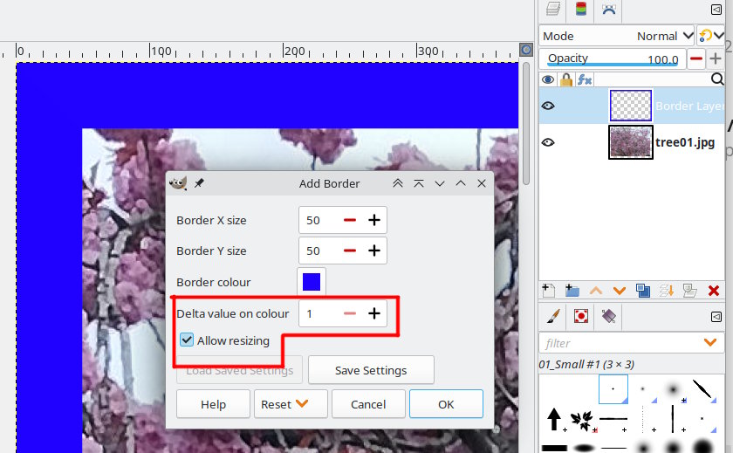733x453 pixels.
Task: Select the horizontal line brush
Action: [613, 419]
